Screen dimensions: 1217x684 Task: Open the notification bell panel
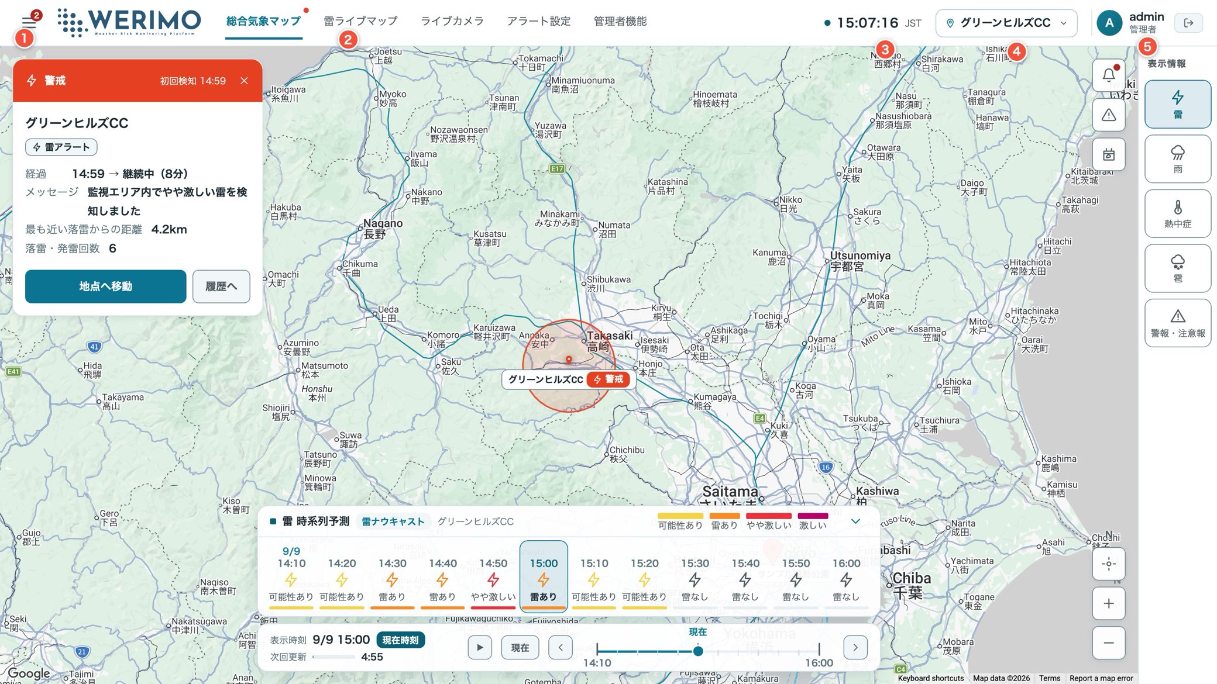click(x=1109, y=75)
